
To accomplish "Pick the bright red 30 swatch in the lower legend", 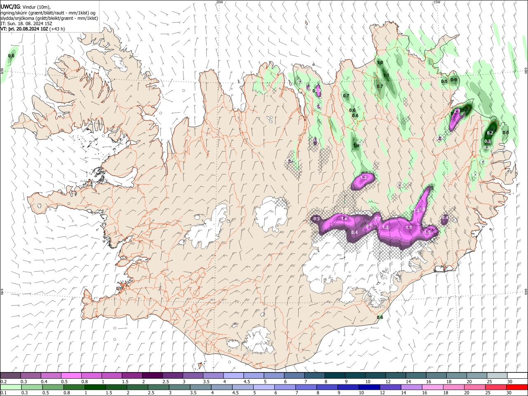I will pyautogui.click(x=516, y=387).
